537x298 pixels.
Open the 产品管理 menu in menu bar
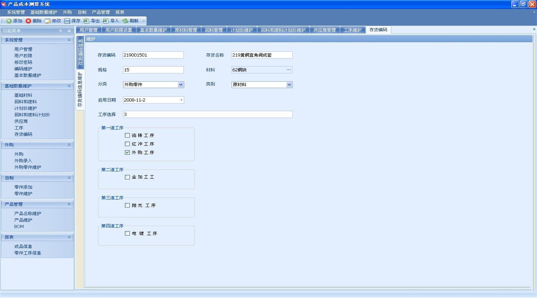pyautogui.click(x=101, y=12)
